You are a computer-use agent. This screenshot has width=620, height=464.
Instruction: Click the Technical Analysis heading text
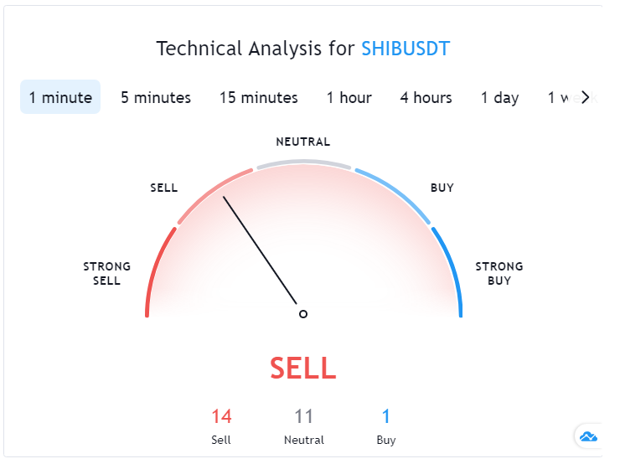point(256,49)
